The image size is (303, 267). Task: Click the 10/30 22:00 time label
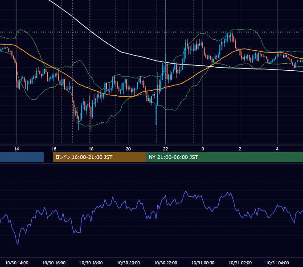point(166,263)
